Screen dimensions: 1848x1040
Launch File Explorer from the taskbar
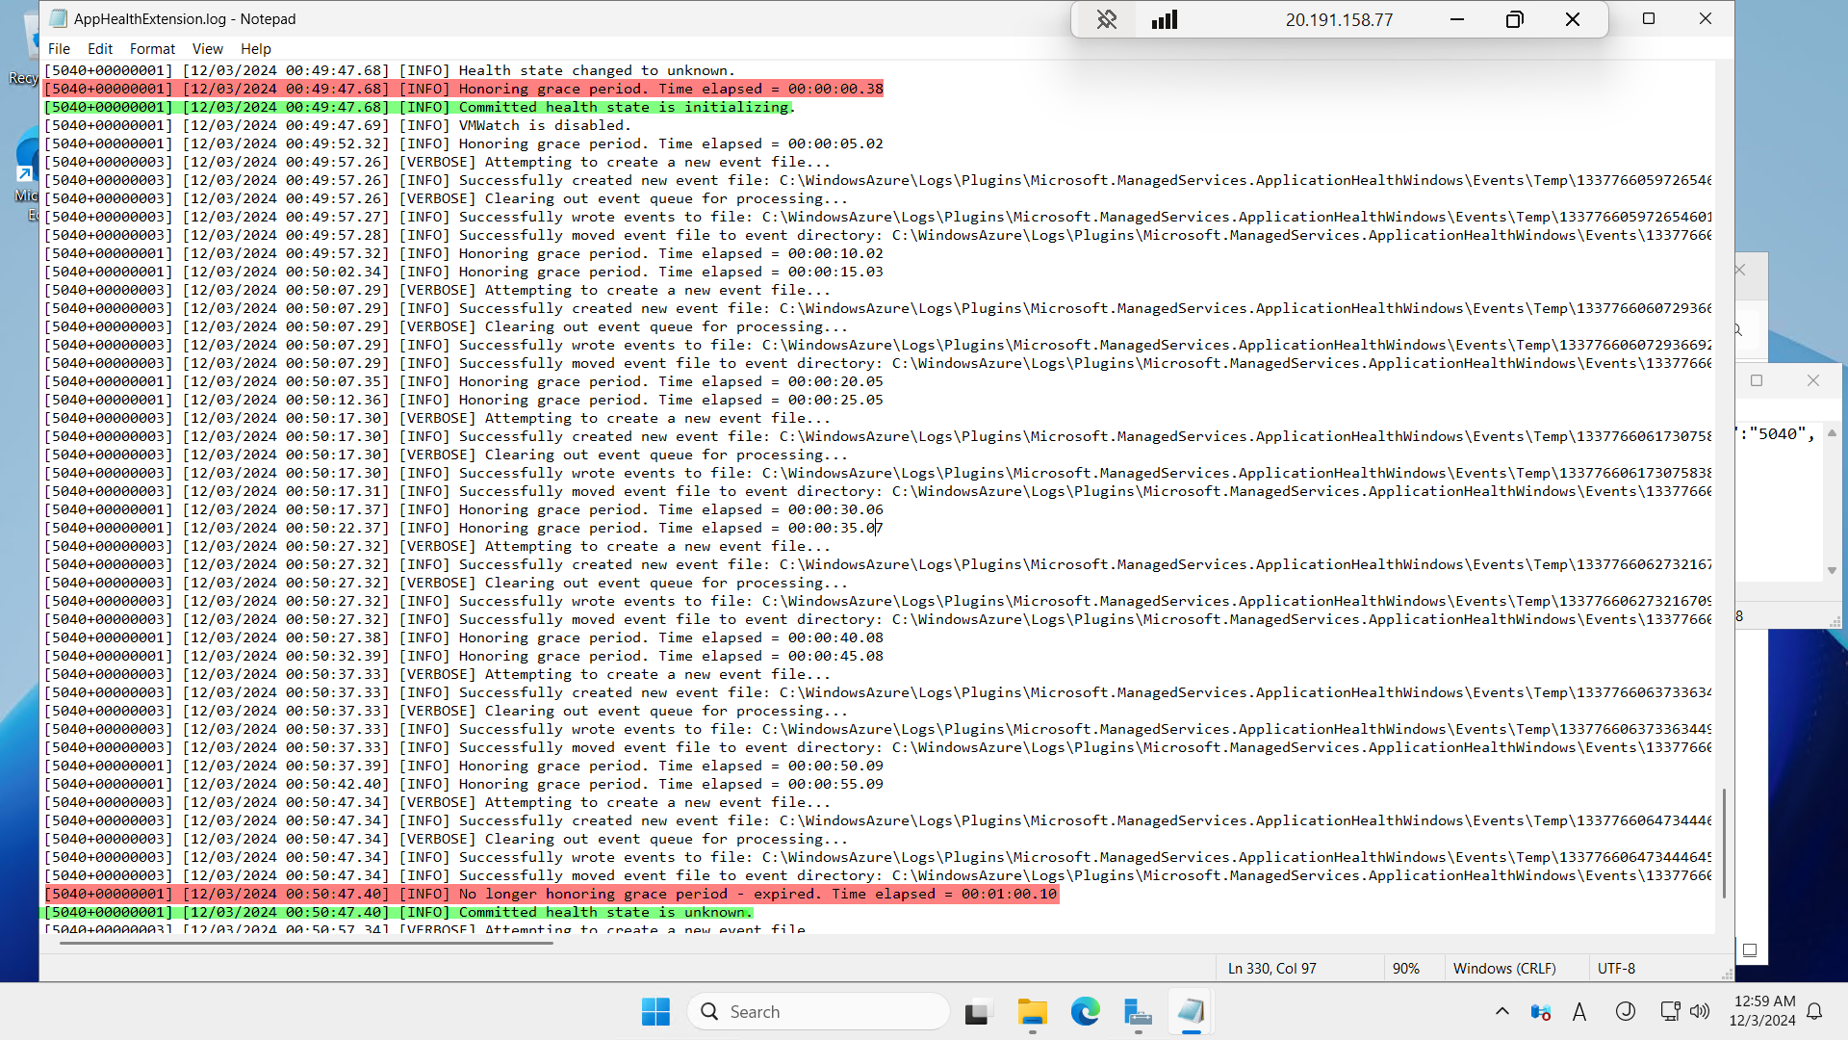pos(1032,1011)
